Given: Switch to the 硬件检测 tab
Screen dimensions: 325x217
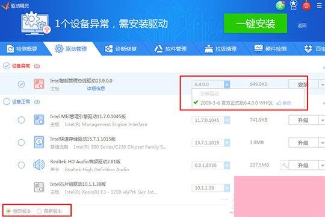Looking at the screenshot, I should coord(270,49).
